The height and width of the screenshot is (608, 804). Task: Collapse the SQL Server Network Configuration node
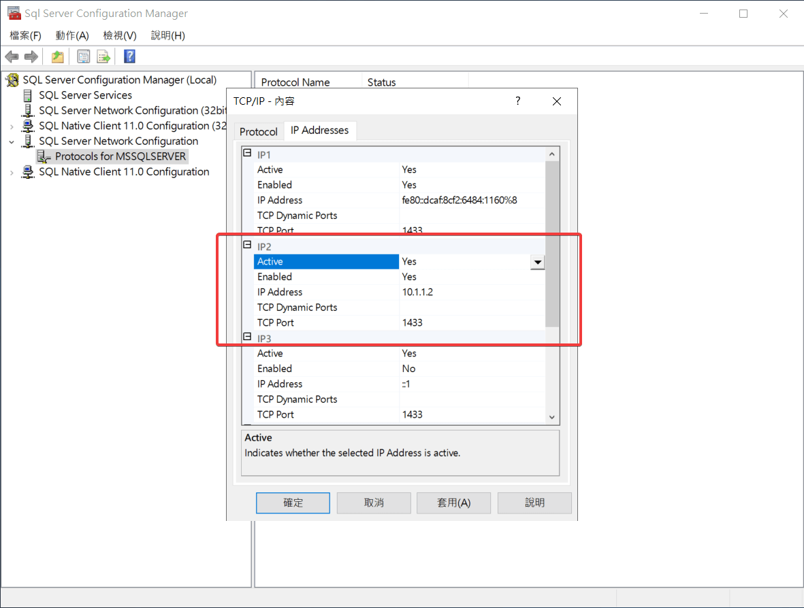point(12,141)
